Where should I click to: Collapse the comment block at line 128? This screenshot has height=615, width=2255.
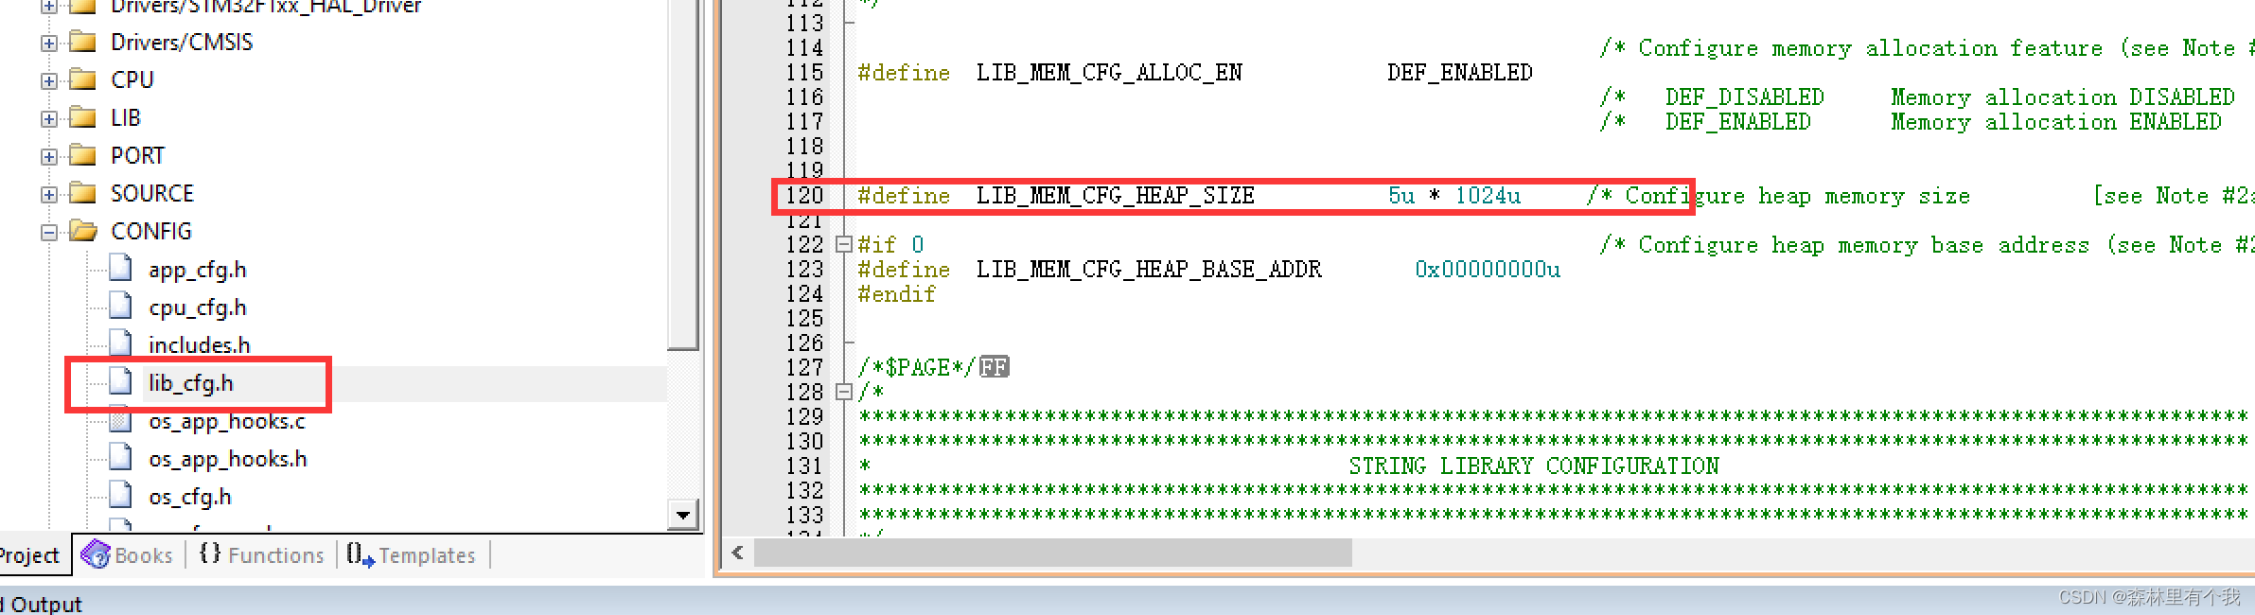(844, 392)
